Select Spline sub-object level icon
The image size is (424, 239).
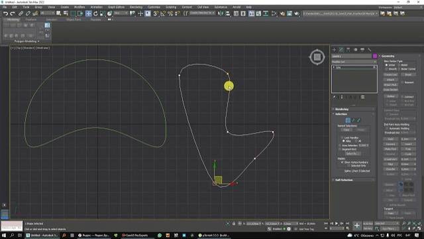(x=358, y=120)
